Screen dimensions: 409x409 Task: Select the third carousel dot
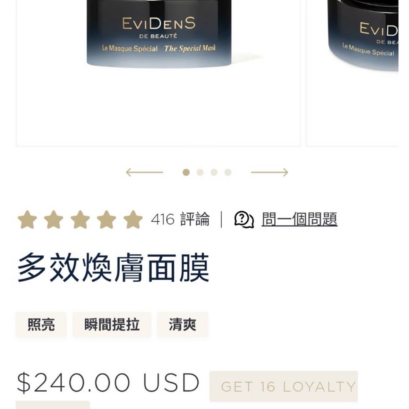214,172
